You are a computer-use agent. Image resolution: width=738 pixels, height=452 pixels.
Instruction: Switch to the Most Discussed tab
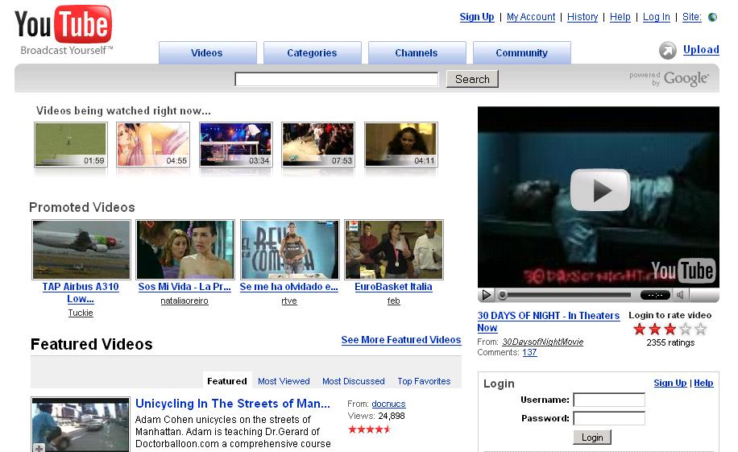(354, 381)
